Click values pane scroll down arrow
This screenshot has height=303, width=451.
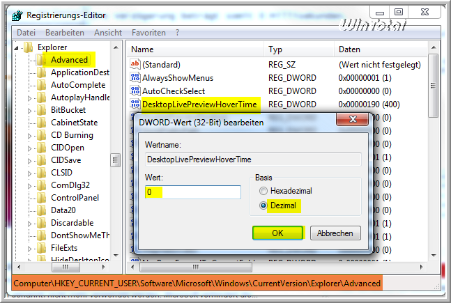point(434,255)
